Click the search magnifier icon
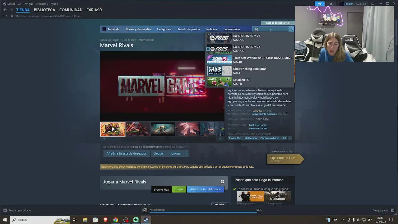 tap(291, 29)
